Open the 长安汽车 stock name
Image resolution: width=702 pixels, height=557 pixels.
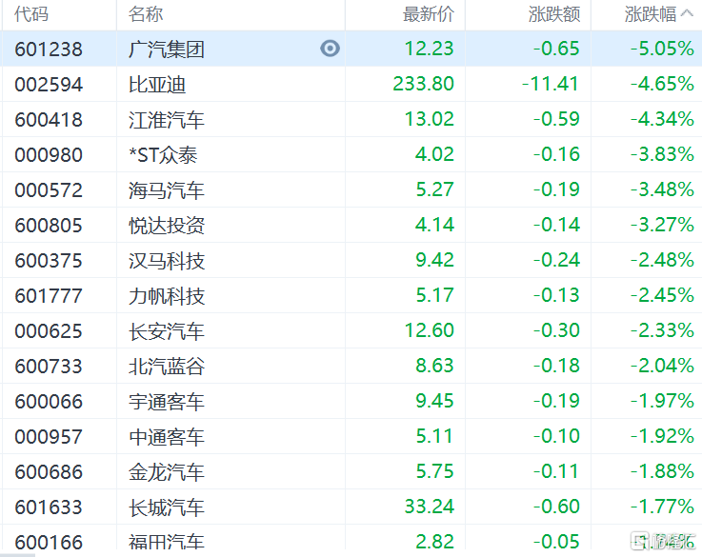pos(167,331)
